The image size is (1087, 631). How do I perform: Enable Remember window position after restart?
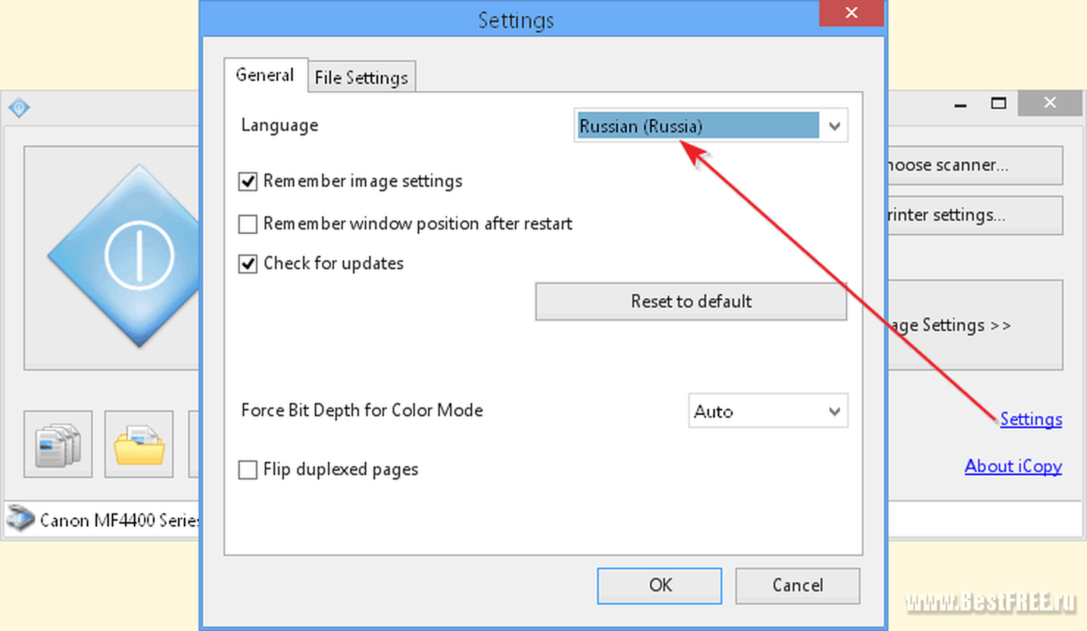tap(248, 224)
